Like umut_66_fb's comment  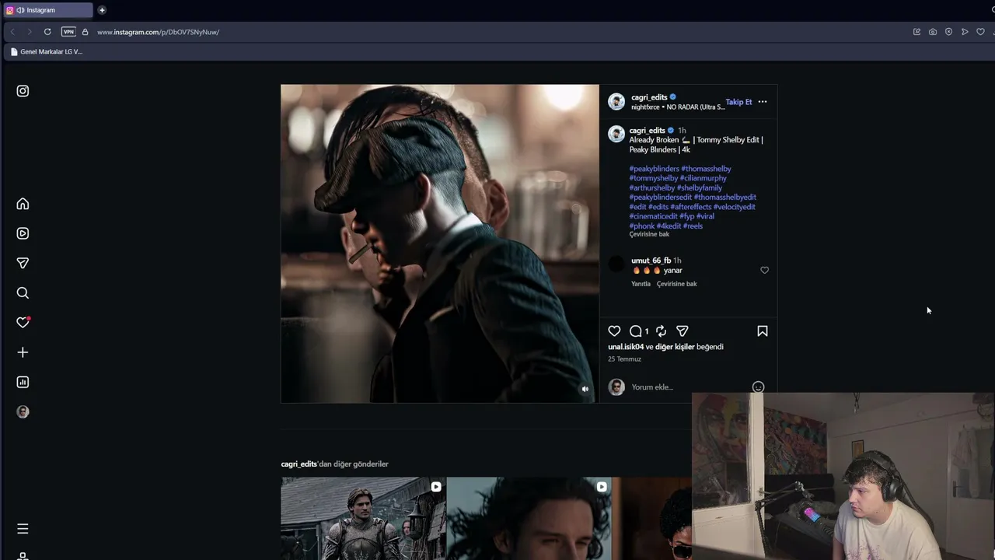(764, 271)
